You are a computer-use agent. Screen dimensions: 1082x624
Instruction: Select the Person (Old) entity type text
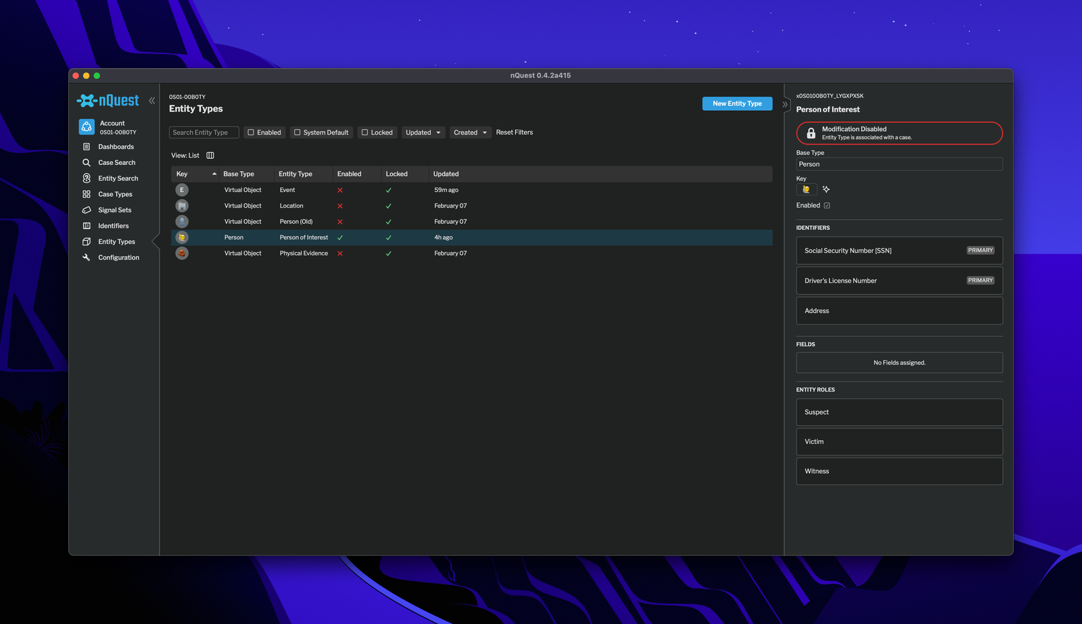click(296, 222)
